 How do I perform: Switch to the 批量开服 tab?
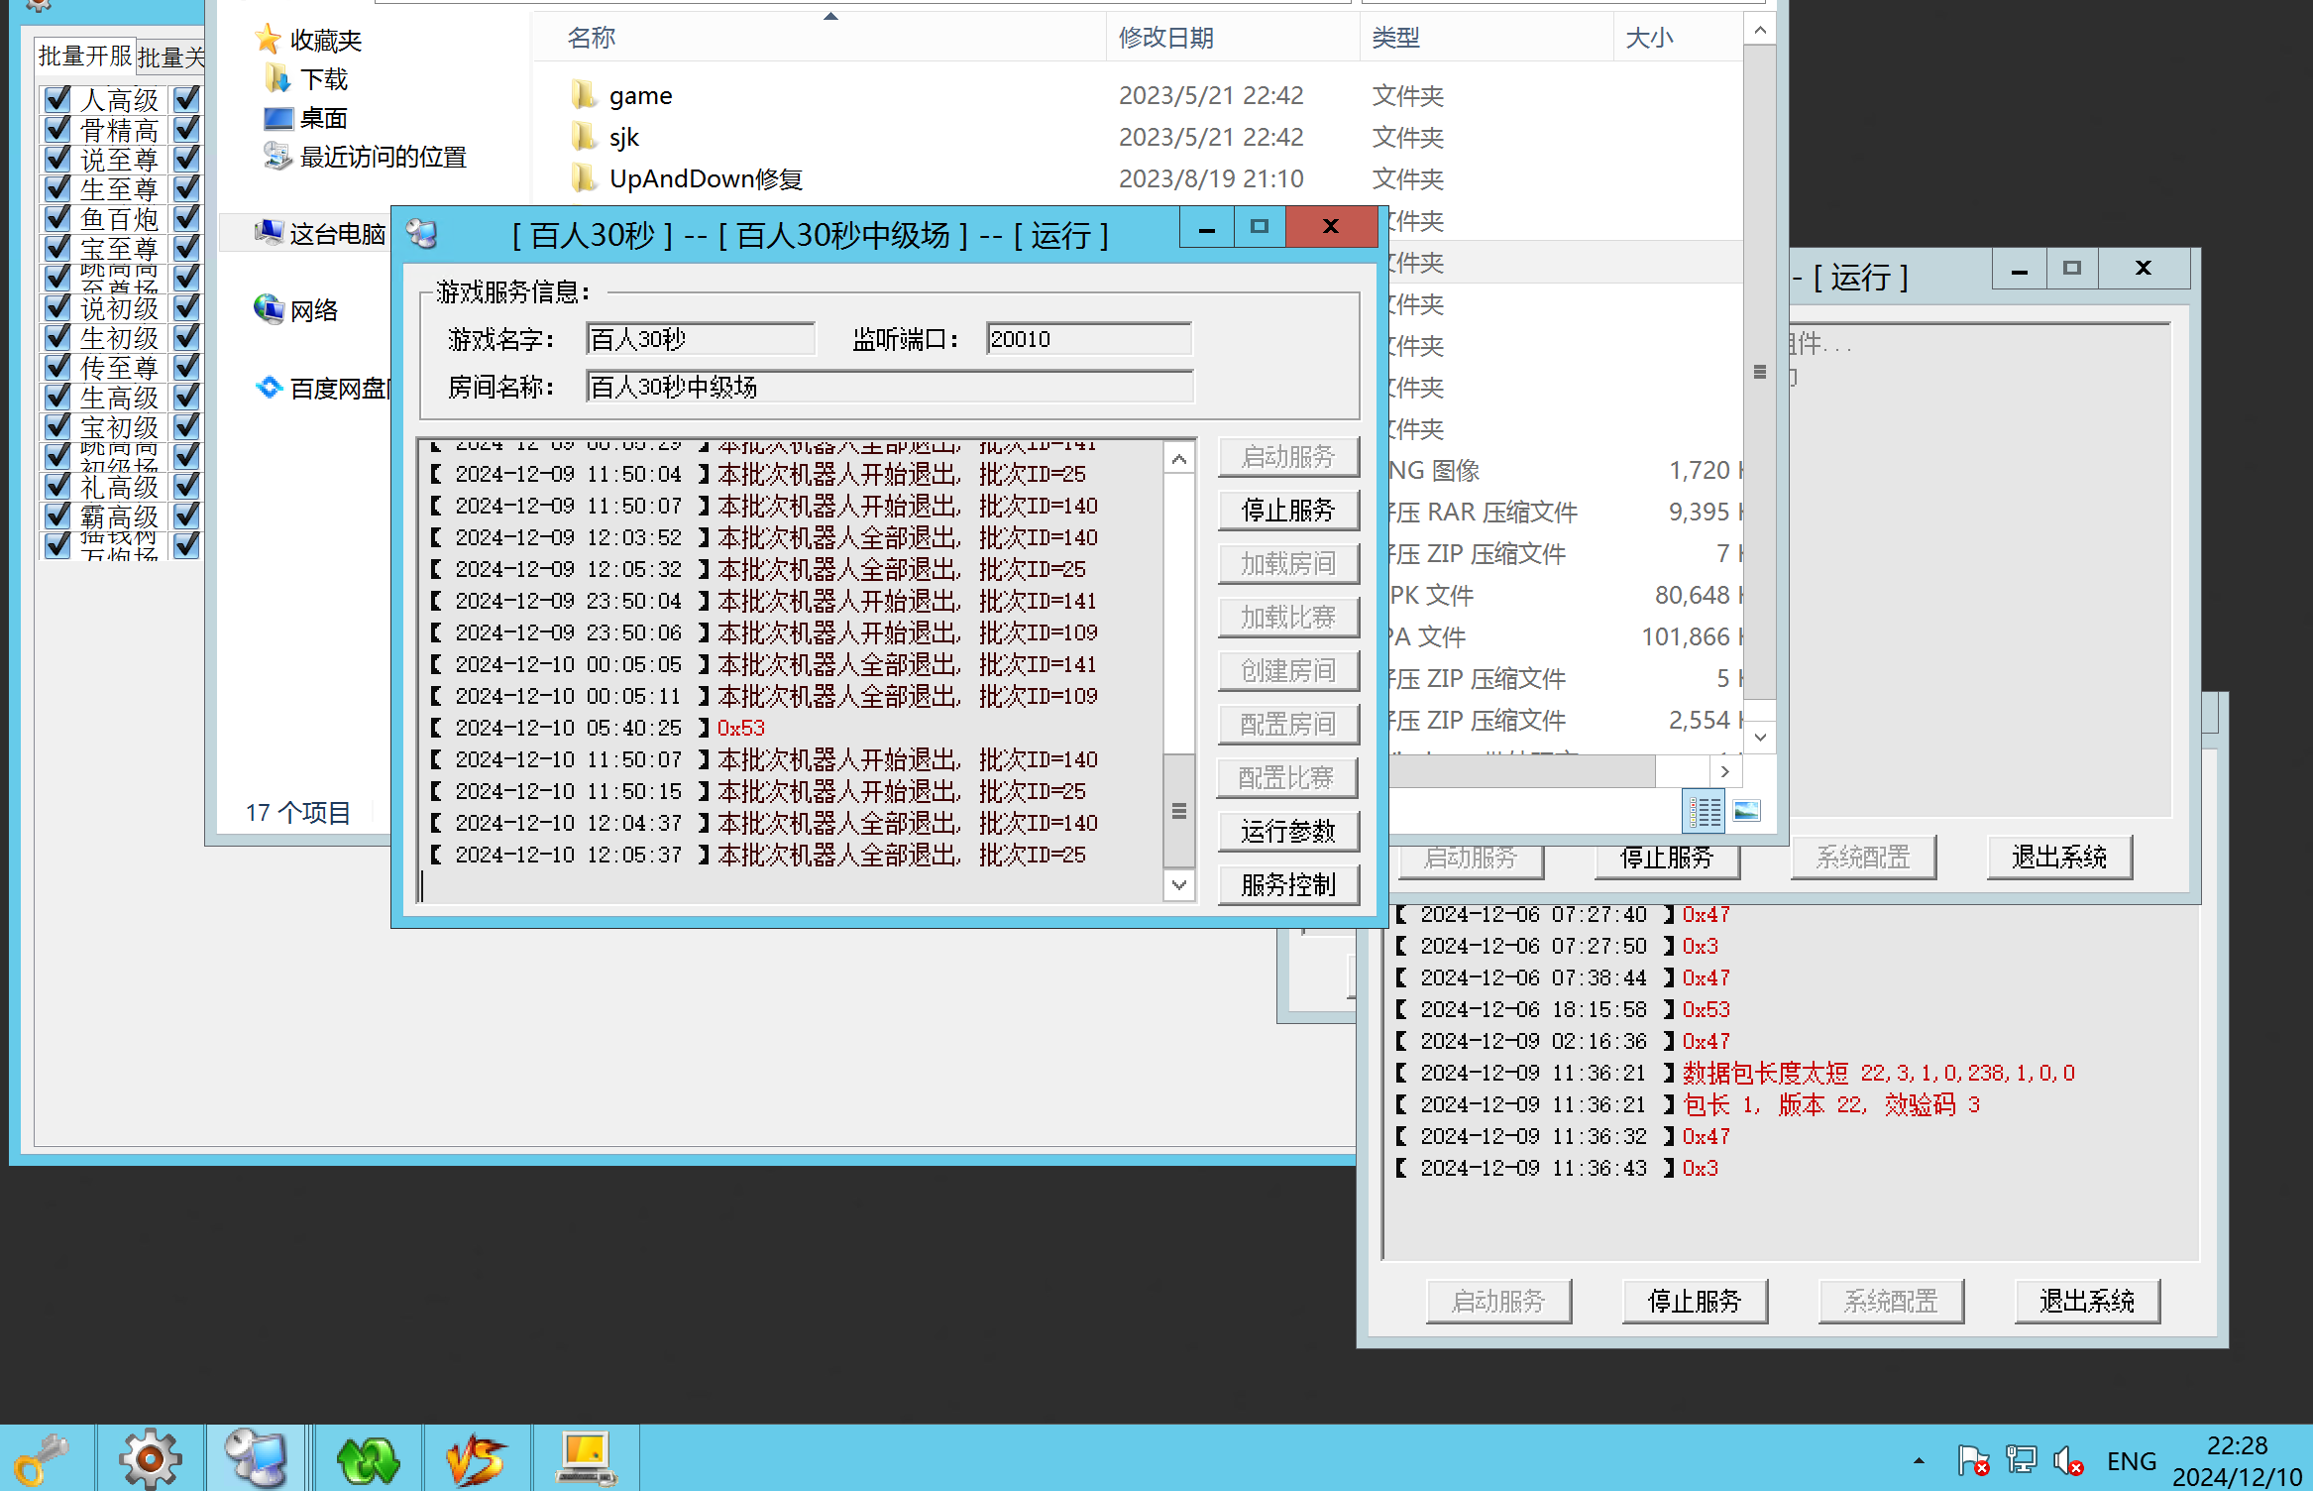click(x=84, y=57)
